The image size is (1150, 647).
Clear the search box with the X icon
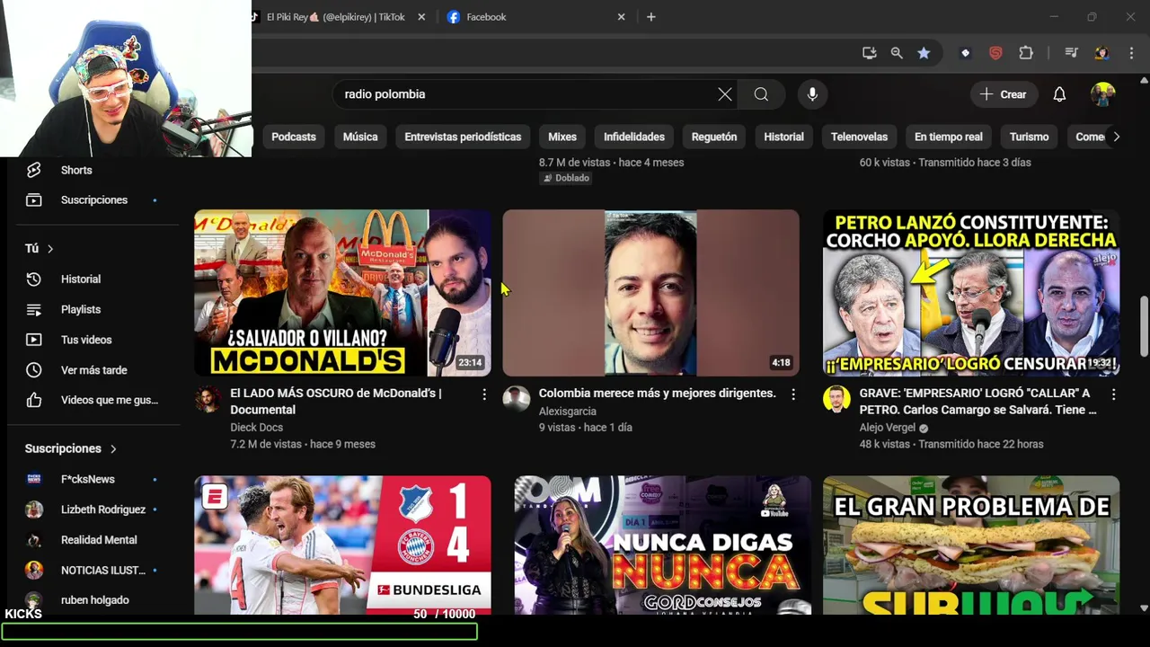pyautogui.click(x=725, y=94)
